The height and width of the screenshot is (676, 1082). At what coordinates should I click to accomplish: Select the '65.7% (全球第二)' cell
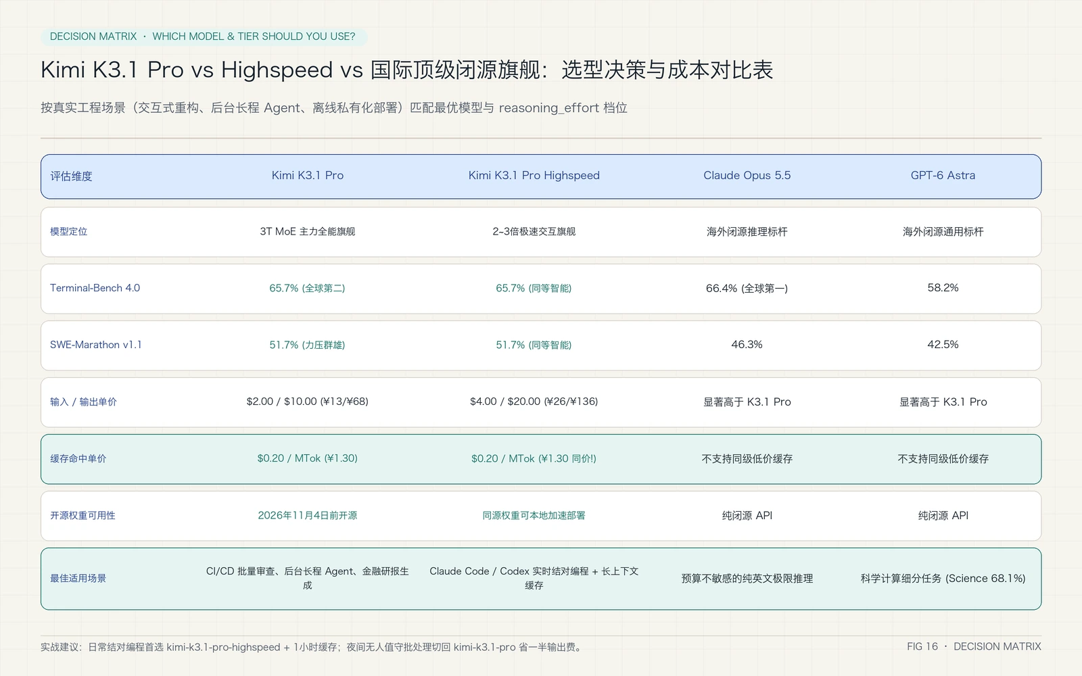tap(308, 289)
